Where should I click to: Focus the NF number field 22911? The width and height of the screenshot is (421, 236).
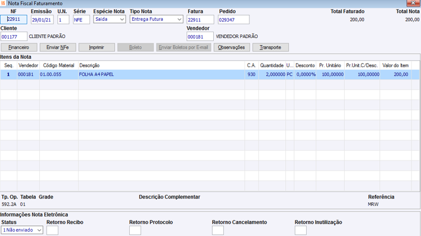14,20
